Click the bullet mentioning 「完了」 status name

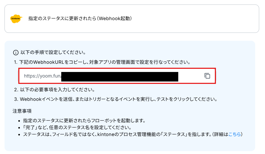click(77, 128)
